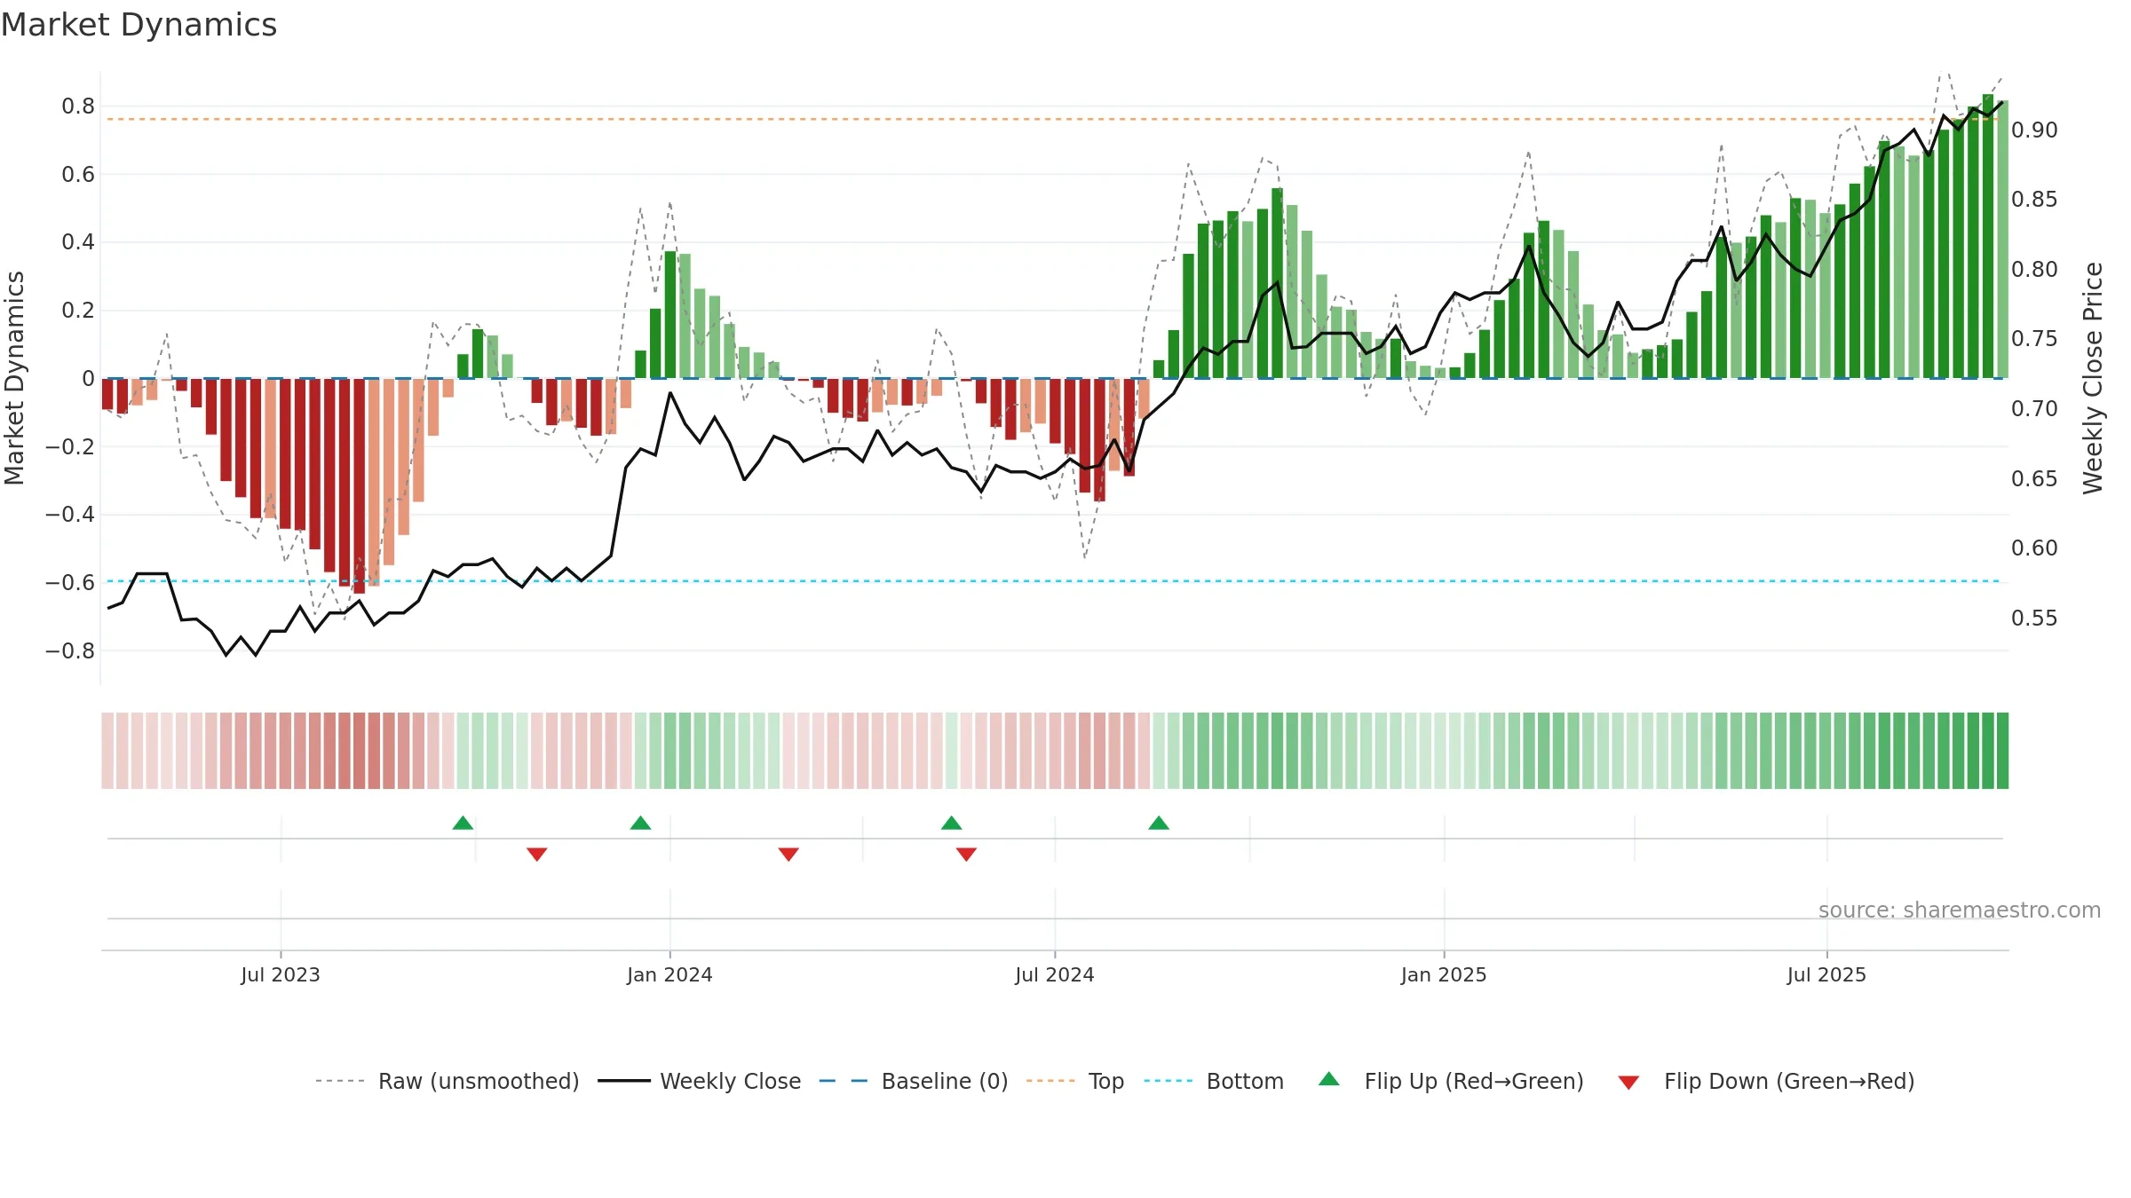Toggle the Weekly Close legend entry
Viewport: 2131px width, 1198px height.
[x=700, y=1081]
